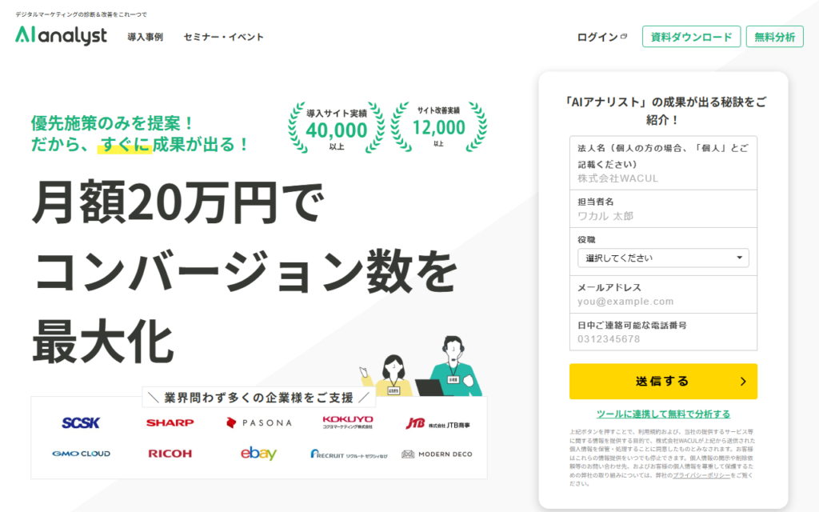Click the ebay company logo
This screenshot has height=512, width=819.
pyautogui.click(x=258, y=454)
